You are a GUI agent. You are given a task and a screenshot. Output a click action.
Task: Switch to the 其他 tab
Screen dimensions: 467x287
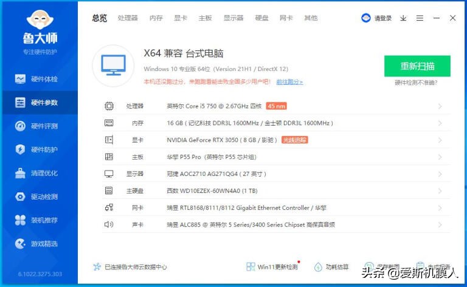tap(311, 18)
